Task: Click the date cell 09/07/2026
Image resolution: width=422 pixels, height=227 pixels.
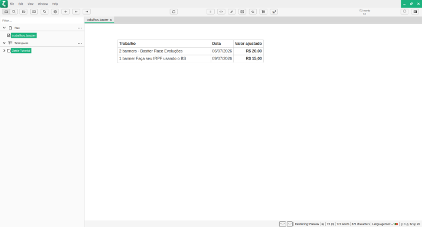Action: [x=222, y=58]
